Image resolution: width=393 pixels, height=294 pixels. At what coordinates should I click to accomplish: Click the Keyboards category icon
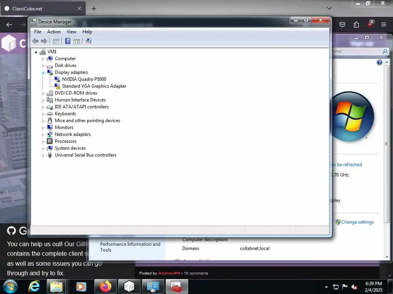pos(50,114)
